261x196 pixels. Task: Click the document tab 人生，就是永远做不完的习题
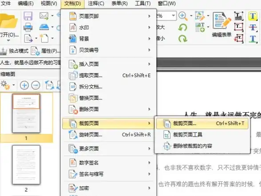click(31, 63)
